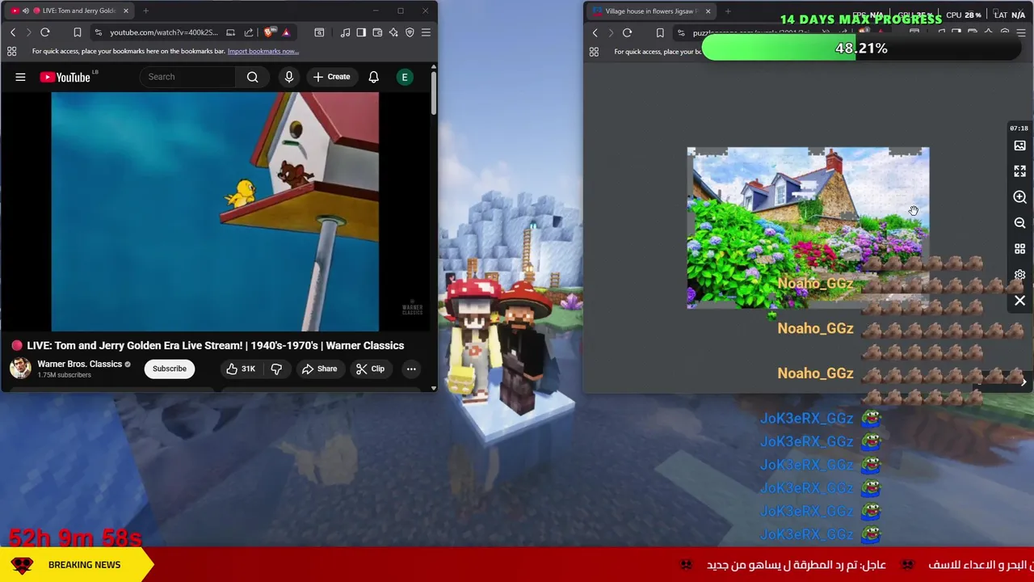Bookmark the puzzle page
Viewport: 1034px width, 582px height.
point(660,33)
